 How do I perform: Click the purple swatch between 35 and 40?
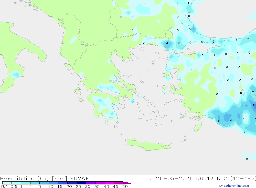100,183
